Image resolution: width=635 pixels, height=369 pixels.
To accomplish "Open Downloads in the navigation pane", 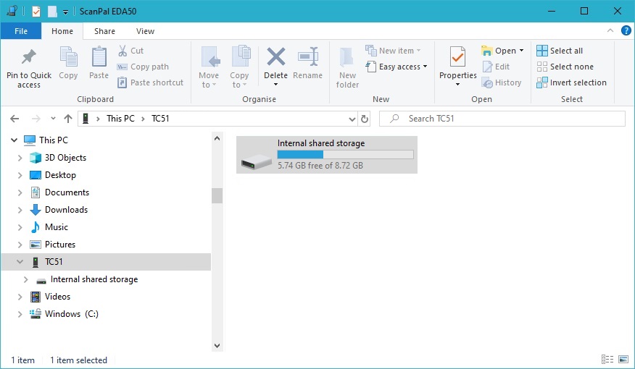I will click(x=66, y=210).
